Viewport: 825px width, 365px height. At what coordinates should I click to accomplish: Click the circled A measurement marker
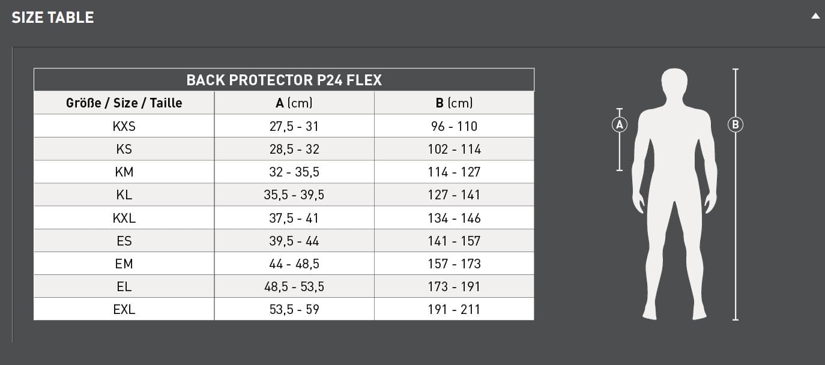(619, 124)
